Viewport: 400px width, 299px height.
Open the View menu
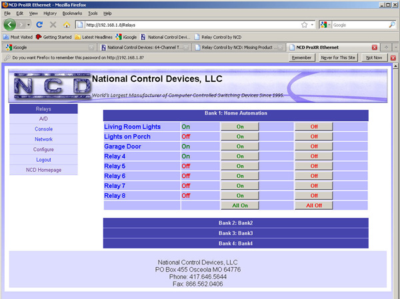click(x=33, y=13)
